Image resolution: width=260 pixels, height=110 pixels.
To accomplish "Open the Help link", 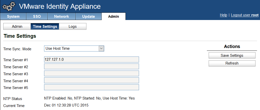I will pos(223,15).
